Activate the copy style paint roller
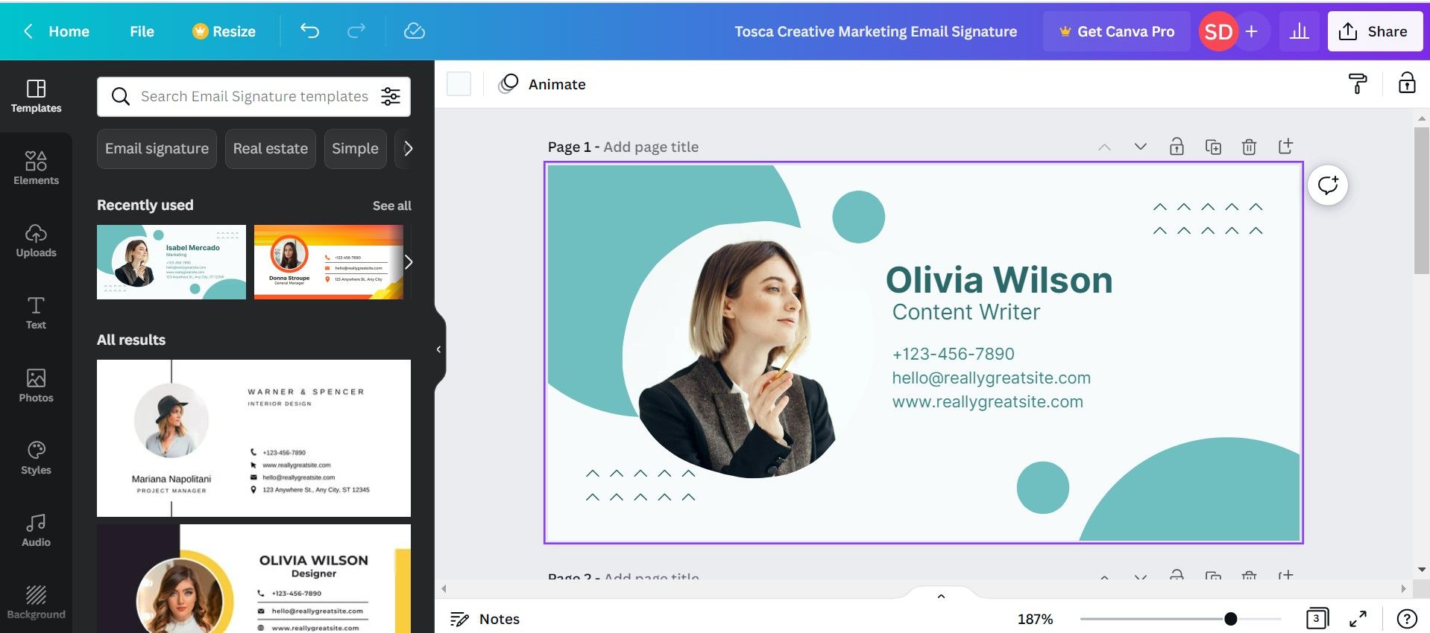 coord(1358,83)
